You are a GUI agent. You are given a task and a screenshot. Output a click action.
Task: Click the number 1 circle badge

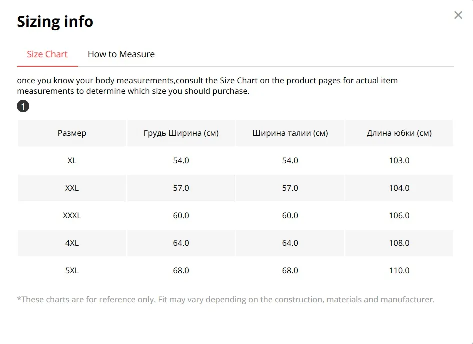click(23, 106)
